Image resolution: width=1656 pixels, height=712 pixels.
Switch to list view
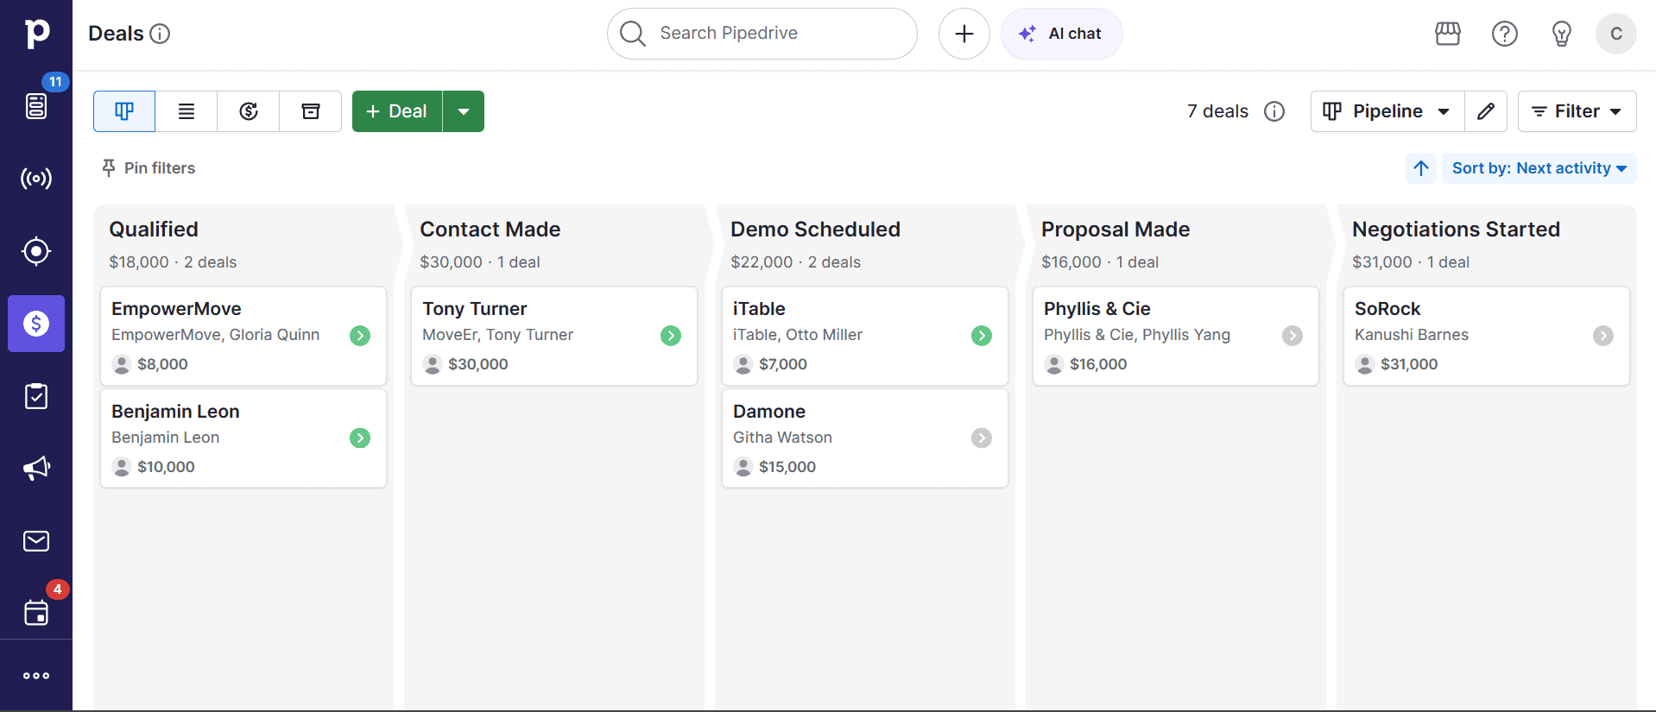coord(186,111)
